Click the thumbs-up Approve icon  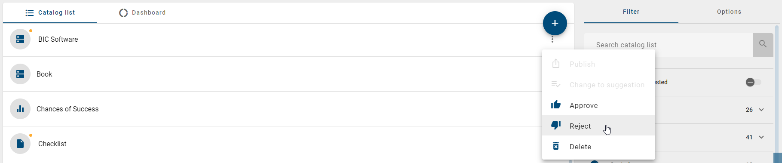coord(556,105)
